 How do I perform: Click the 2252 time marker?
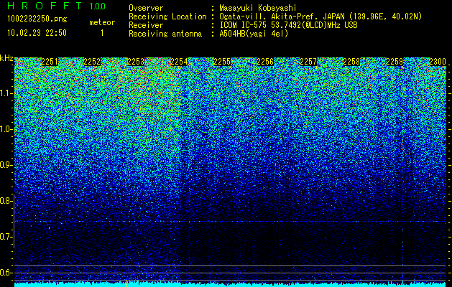pos(92,62)
